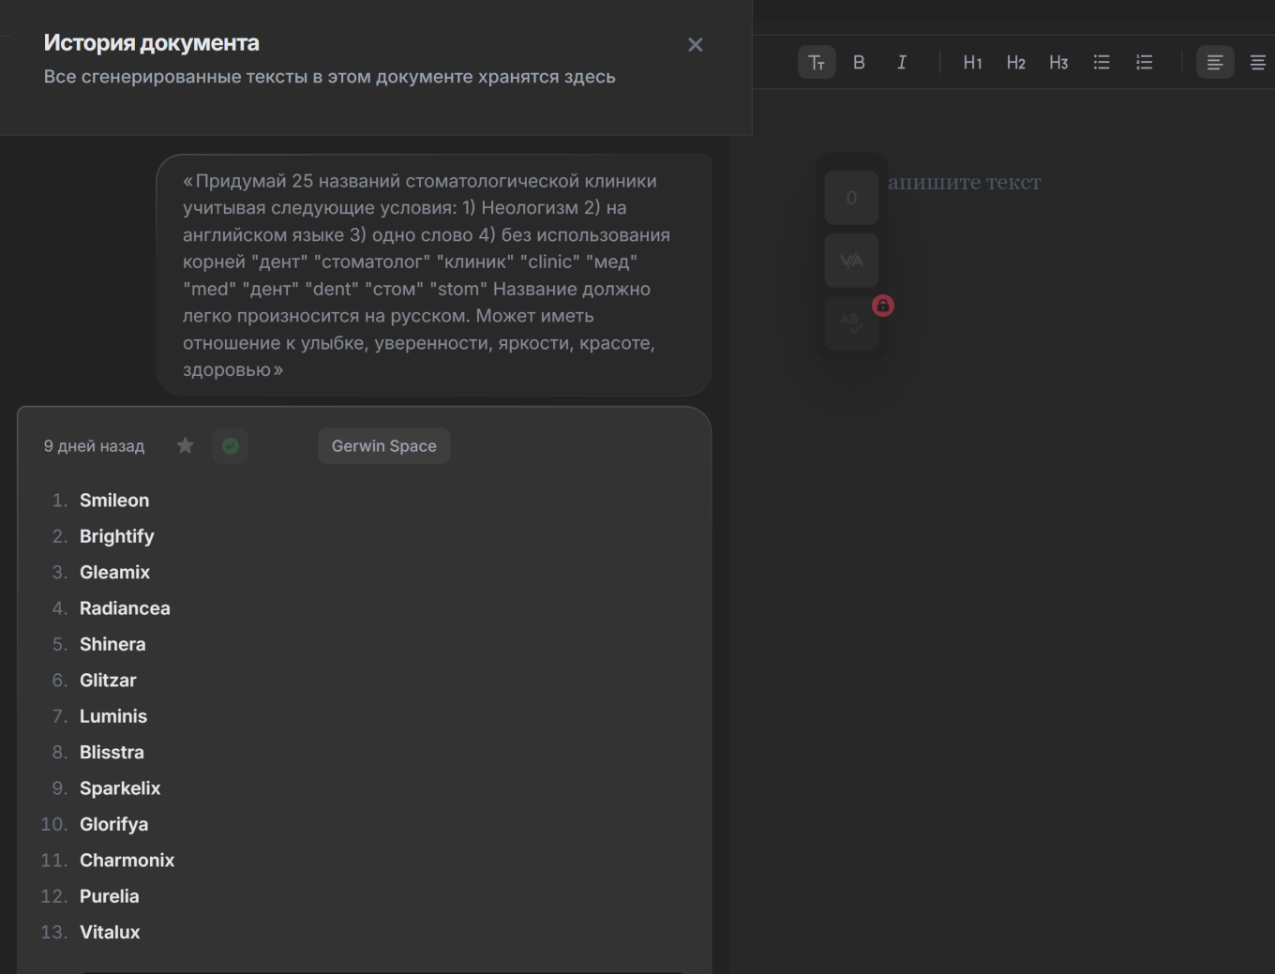The image size is (1275, 974).
Task: Apply Heading 3 style
Action: click(1058, 63)
